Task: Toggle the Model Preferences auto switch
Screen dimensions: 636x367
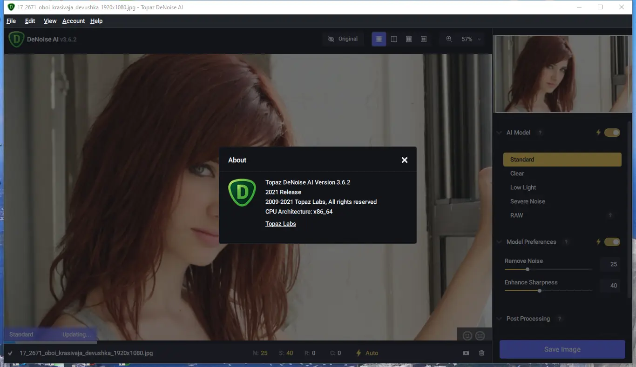Action: click(612, 242)
